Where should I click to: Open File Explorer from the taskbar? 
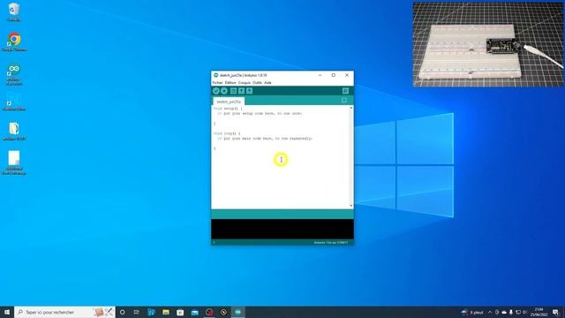click(166, 312)
